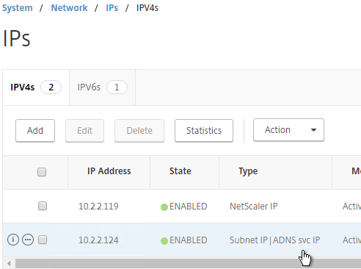Navigate to Network breadcrumb link
This screenshot has height=269, width=361.
tap(69, 8)
